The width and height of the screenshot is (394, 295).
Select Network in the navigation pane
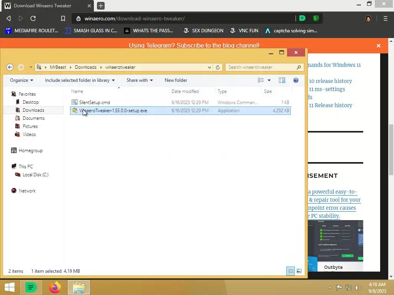click(27, 191)
